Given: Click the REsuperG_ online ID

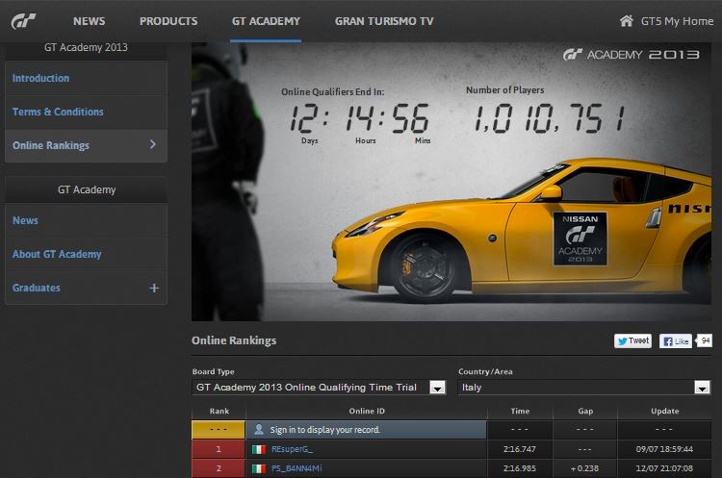Looking at the screenshot, I should coord(292,449).
